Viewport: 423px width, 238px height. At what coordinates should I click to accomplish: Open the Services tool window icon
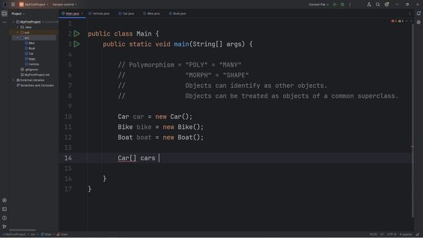[x=5, y=200]
